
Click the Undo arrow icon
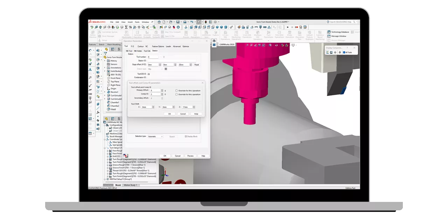[191, 22]
